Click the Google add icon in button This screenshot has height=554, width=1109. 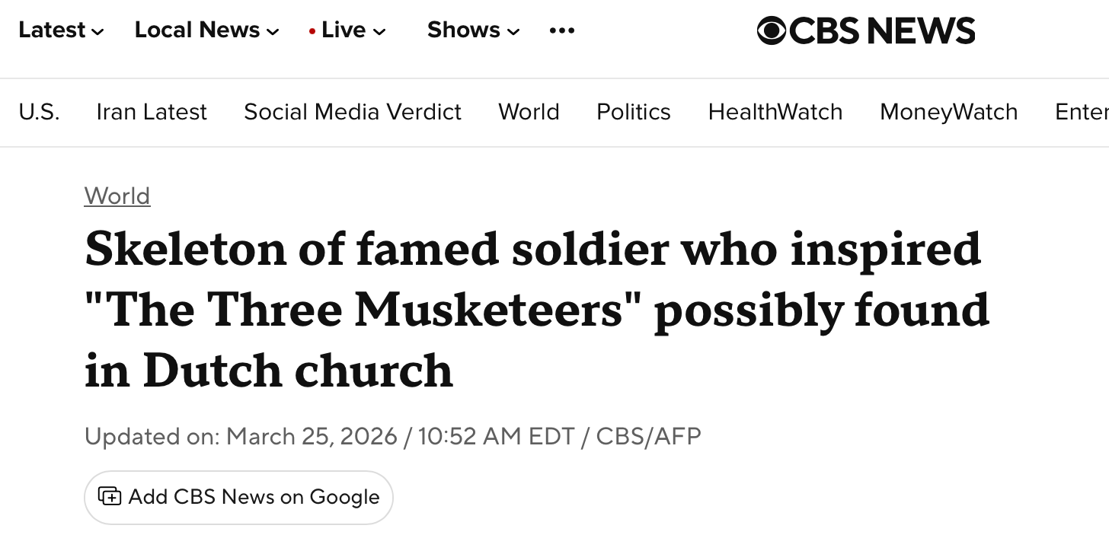point(110,497)
